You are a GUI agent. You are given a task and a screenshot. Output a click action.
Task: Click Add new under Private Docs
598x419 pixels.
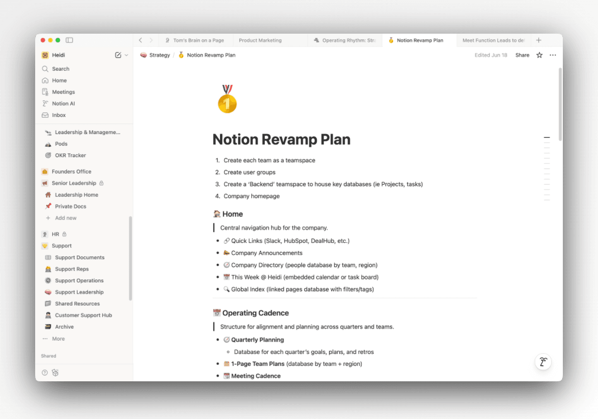[x=65, y=218]
